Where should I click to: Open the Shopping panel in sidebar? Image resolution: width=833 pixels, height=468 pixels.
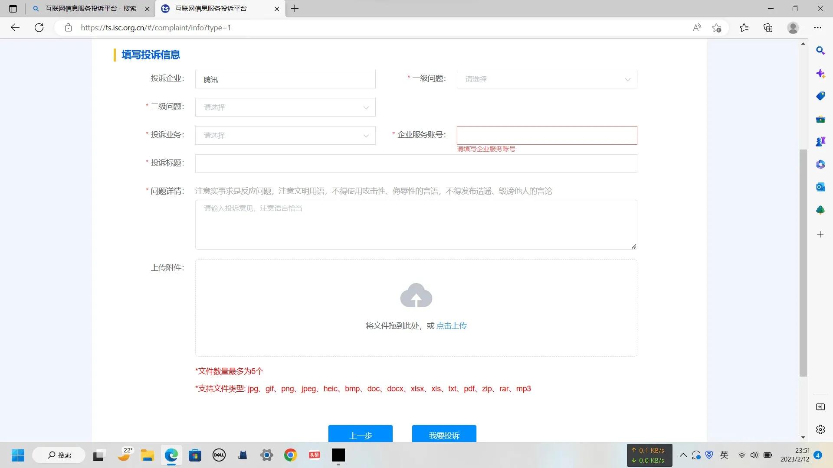point(820,96)
